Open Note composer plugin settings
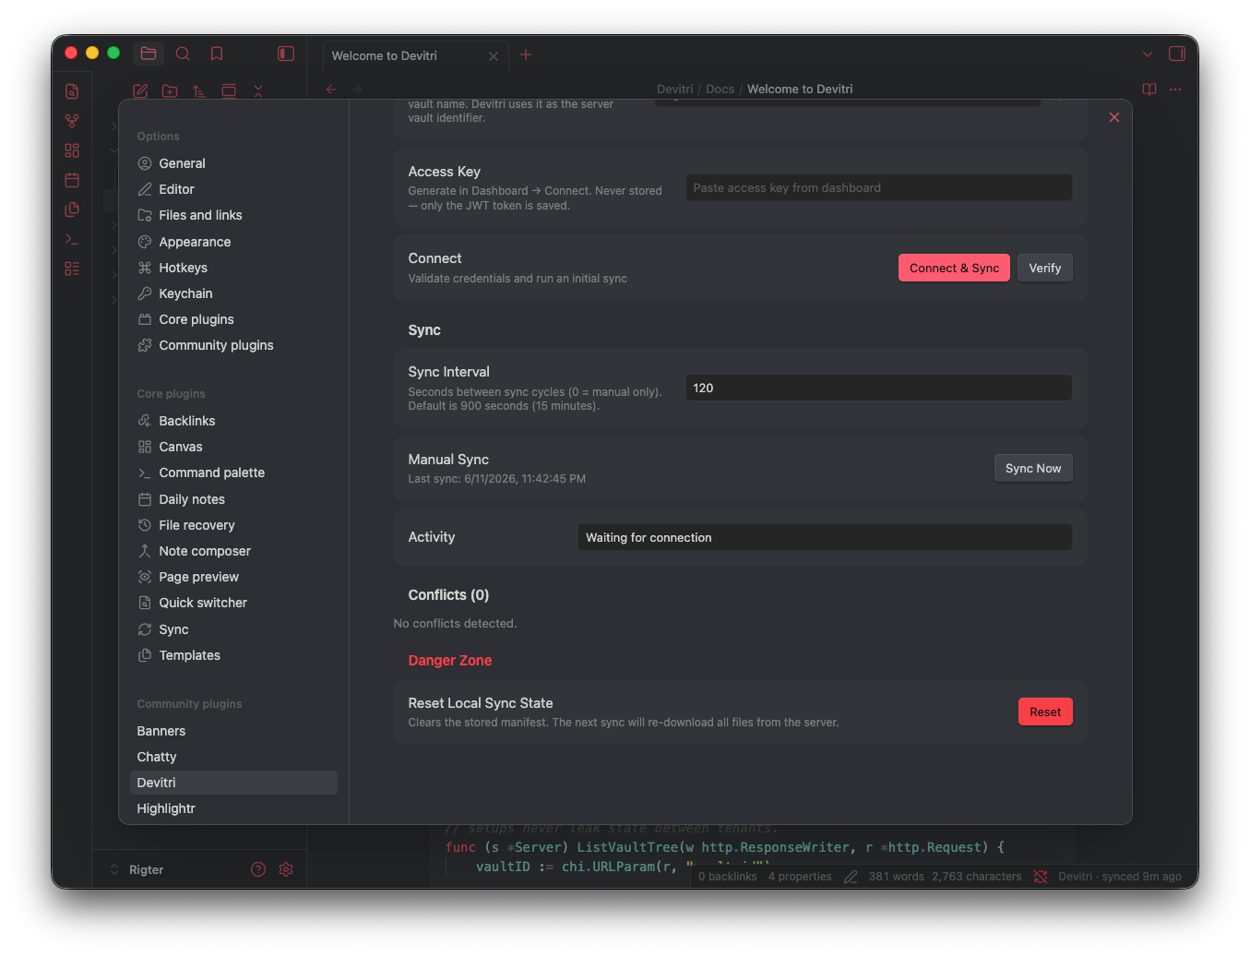The width and height of the screenshot is (1250, 957). pyautogui.click(x=233, y=551)
